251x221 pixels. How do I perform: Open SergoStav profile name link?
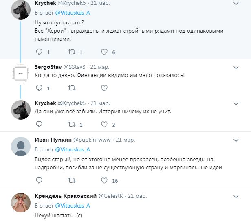click(49, 66)
